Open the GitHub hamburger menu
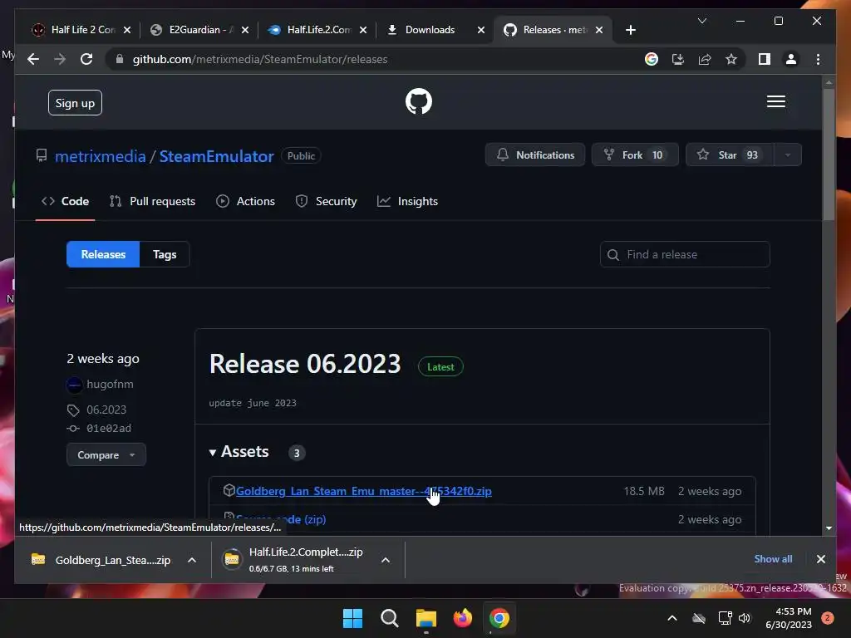Image resolution: width=851 pixels, height=638 pixels. (775, 101)
